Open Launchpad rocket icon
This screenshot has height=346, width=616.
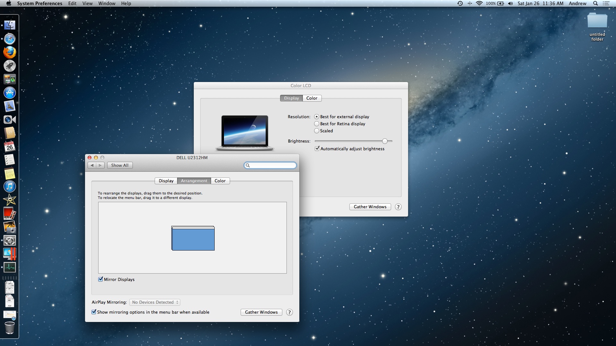tap(10, 66)
